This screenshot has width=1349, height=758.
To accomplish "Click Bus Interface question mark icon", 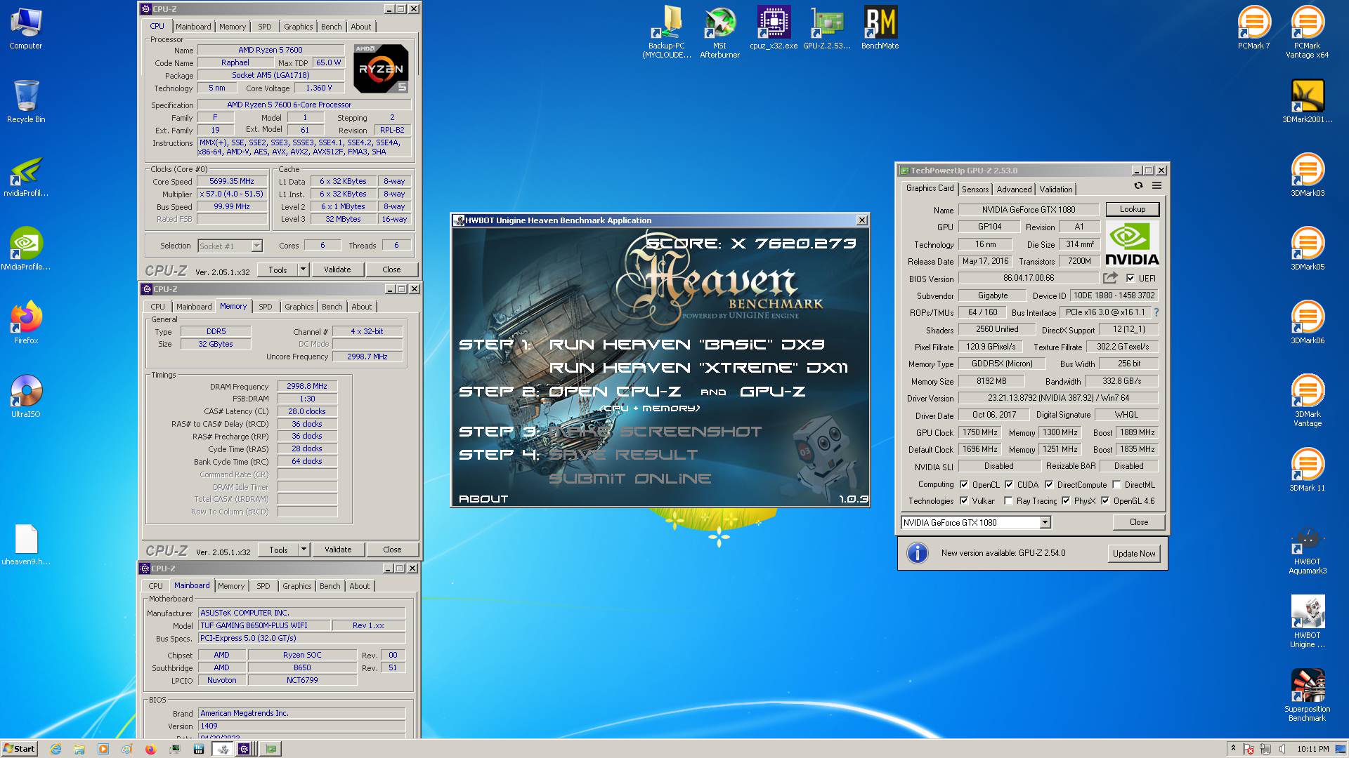I will coord(1156,312).
